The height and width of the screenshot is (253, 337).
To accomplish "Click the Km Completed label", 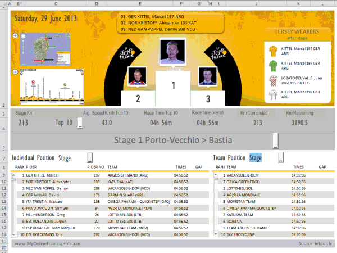I will pyautogui.click(x=254, y=113).
